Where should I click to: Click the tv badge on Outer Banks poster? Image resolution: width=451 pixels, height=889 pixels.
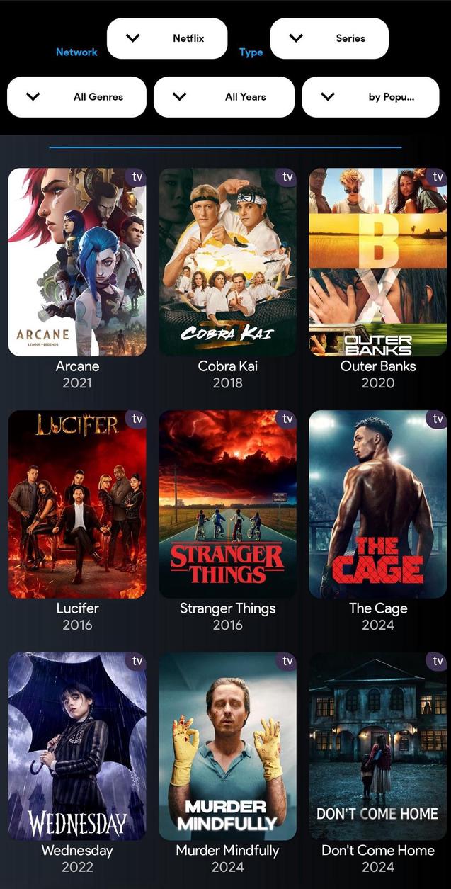coord(438,177)
